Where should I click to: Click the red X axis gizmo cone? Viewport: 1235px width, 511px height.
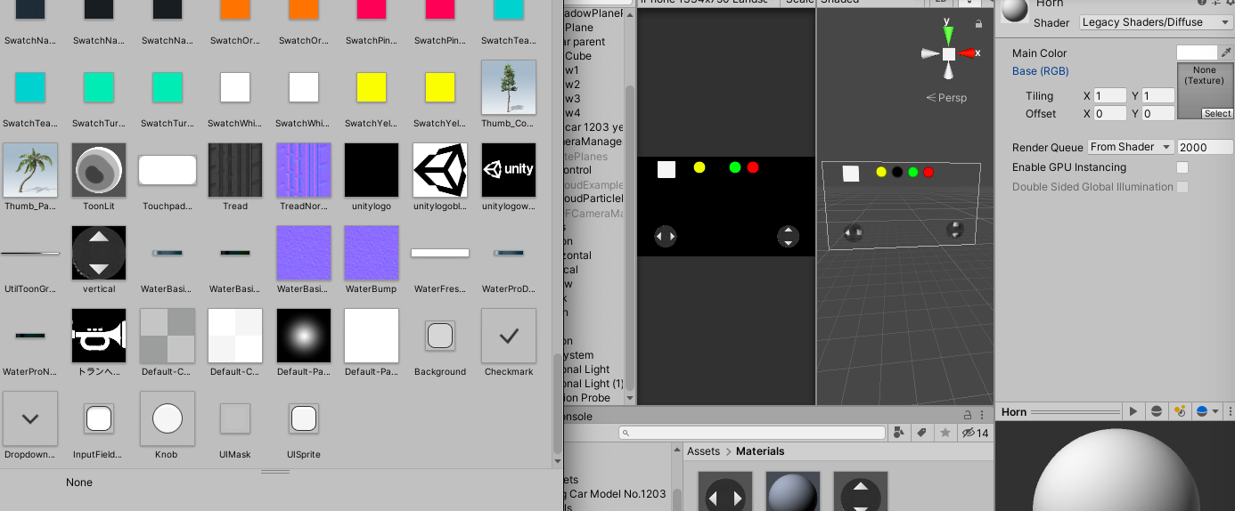[x=966, y=53]
